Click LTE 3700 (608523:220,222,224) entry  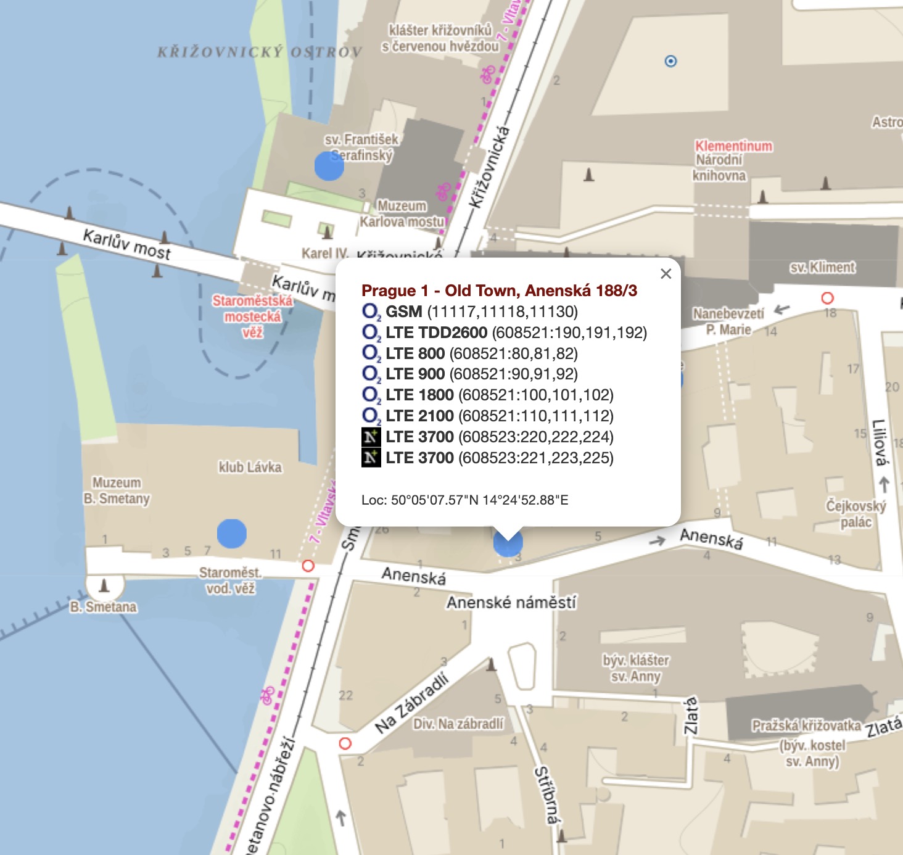tap(500, 437)
